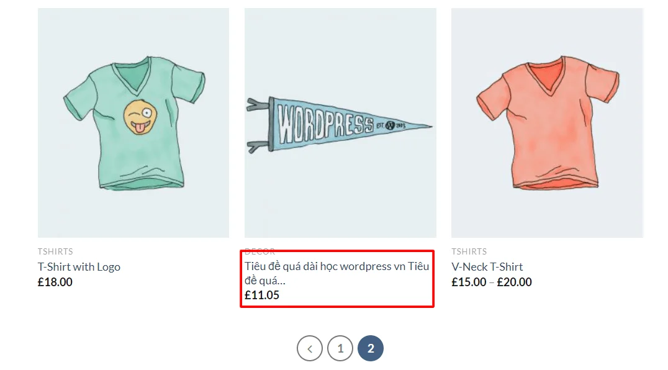Open the V-Neck T-Shirt title link

click(x=487, y=267)
